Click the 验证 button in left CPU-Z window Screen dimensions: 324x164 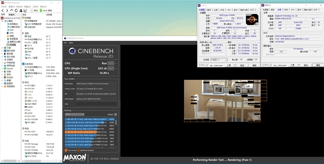tap(241, 65)
